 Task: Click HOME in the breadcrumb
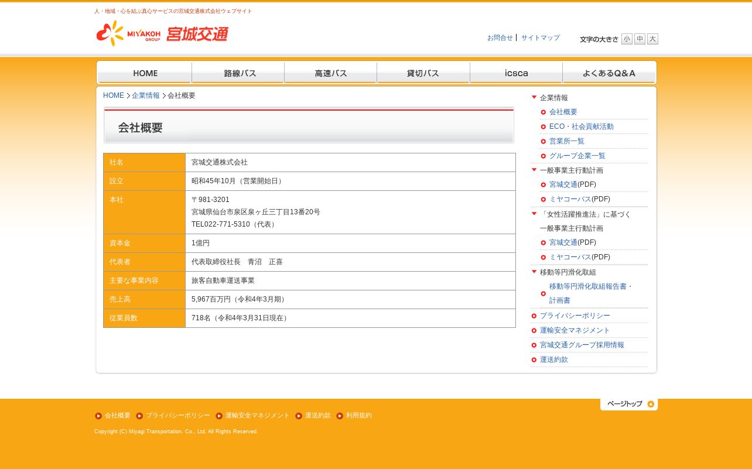coord(114,95)
